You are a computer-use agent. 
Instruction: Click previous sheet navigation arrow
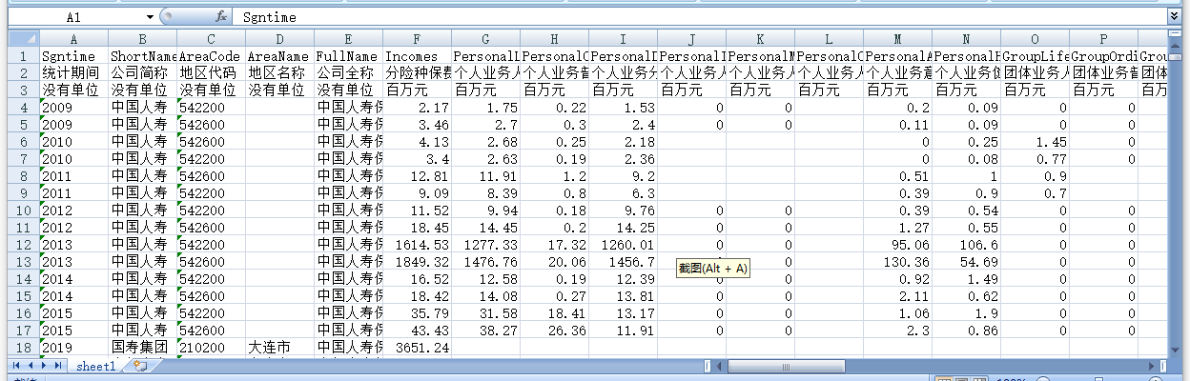pyautogui.click(x=31, y=366)
